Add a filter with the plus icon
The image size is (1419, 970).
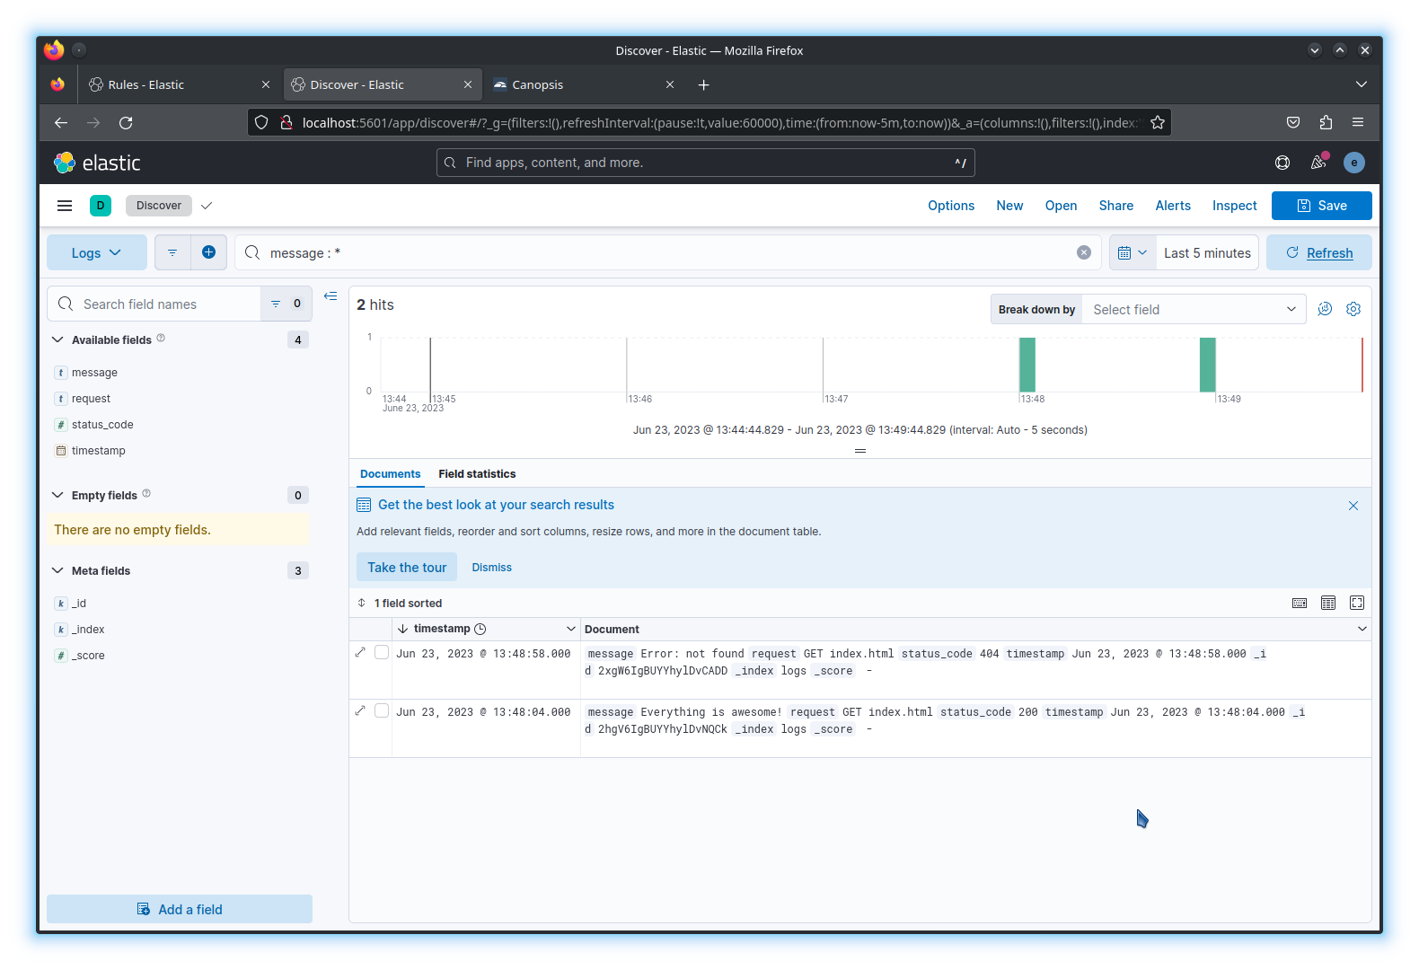point(208,252)
